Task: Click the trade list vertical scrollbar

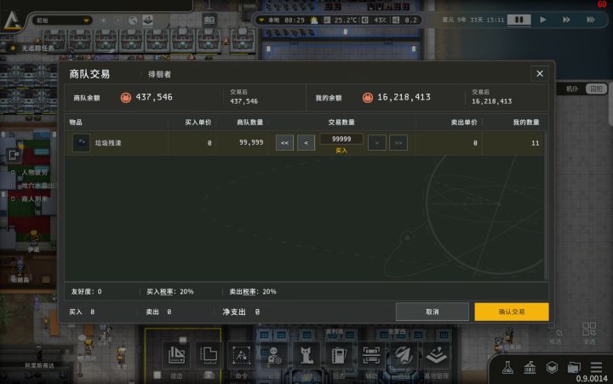Action: [x=546, y=206]
